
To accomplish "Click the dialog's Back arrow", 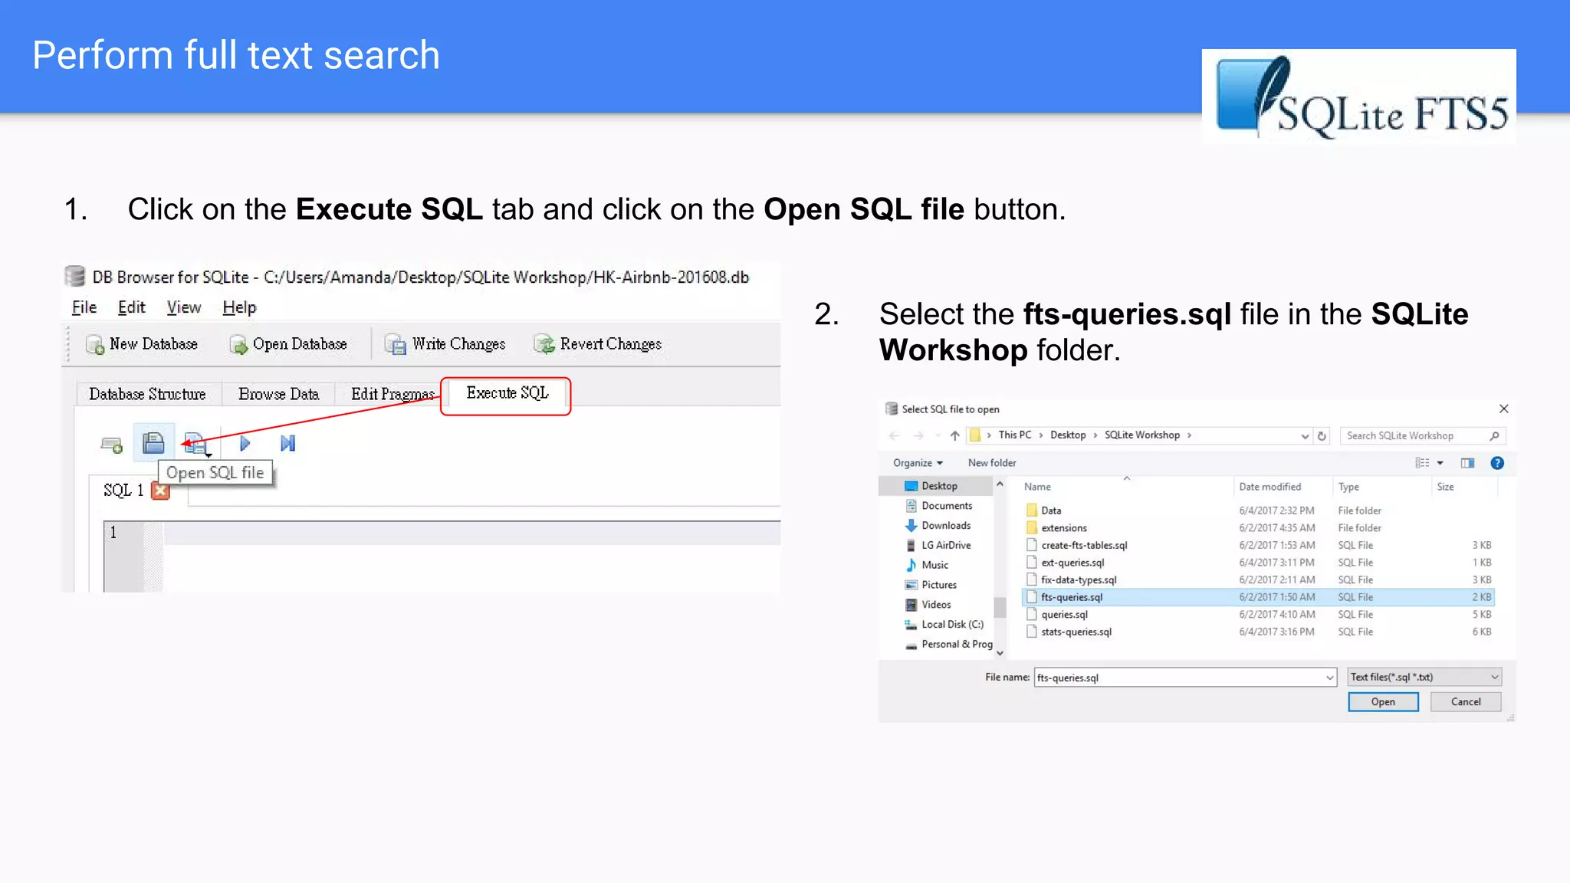I will click(x=894, y=435).
